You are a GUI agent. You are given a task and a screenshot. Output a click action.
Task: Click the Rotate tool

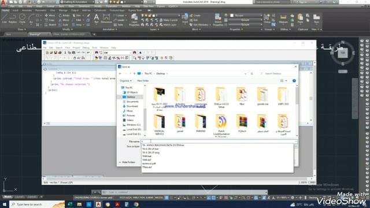point(64,16)
